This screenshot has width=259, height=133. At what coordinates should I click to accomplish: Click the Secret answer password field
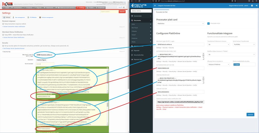[x=45, y=64]
